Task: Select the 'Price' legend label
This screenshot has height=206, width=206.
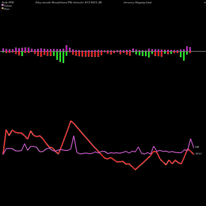Action: [7, 9]
